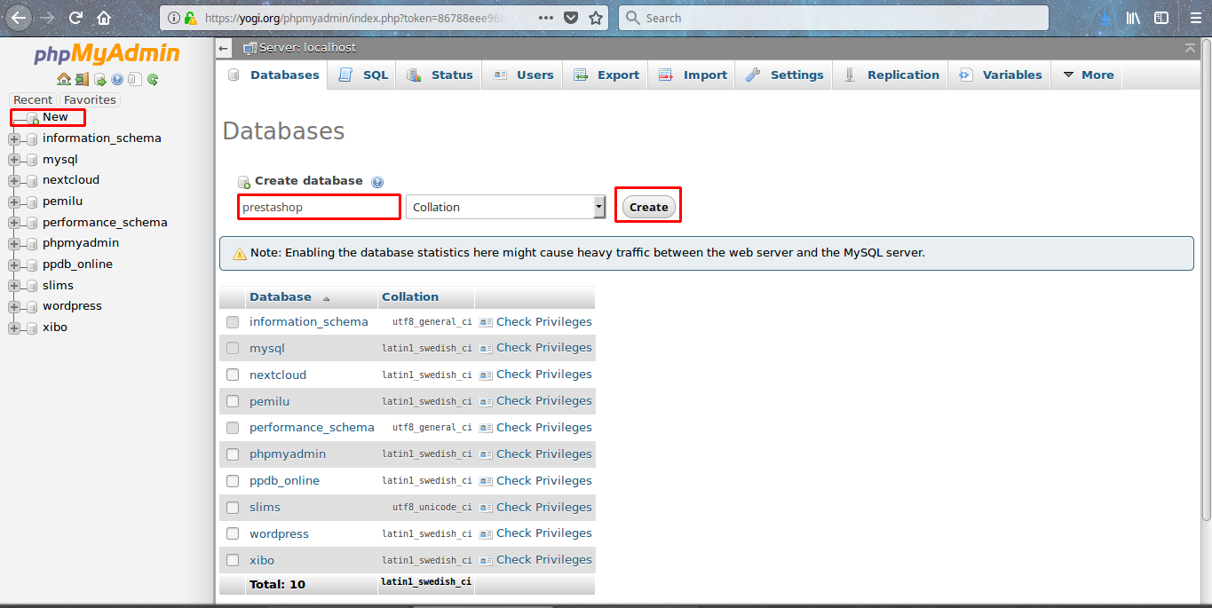
Task: Switch to the Status tab
Action: click(440, 75)
